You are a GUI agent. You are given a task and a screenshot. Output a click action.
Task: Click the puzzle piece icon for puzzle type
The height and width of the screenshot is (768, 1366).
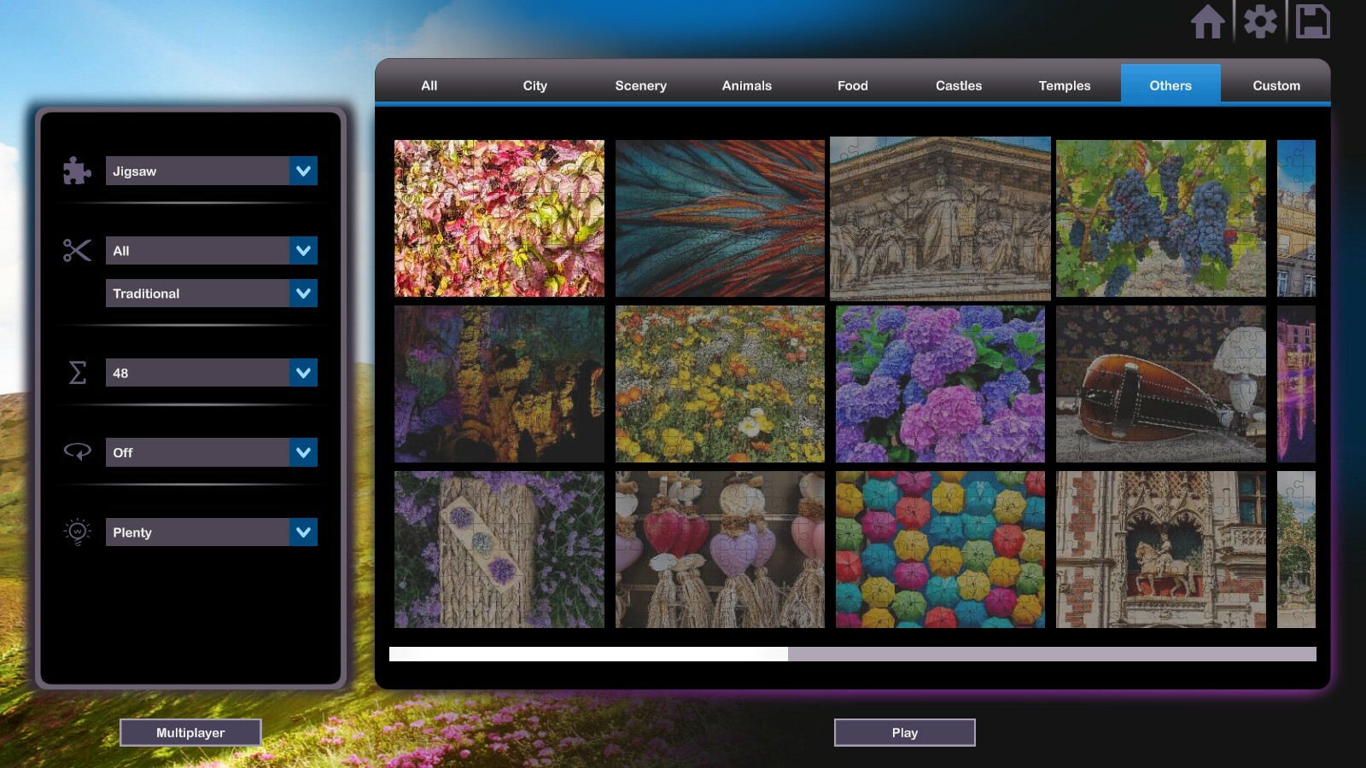(x=76, y=171)
